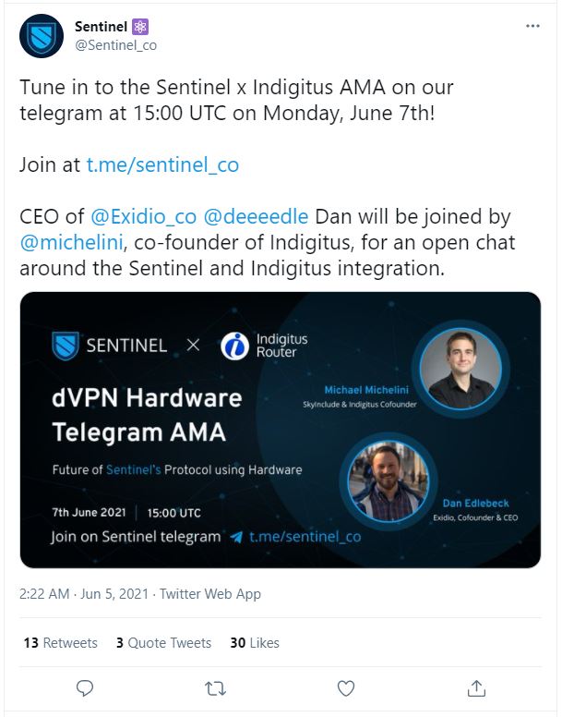View the 30 Likes list

pos(254,642)
